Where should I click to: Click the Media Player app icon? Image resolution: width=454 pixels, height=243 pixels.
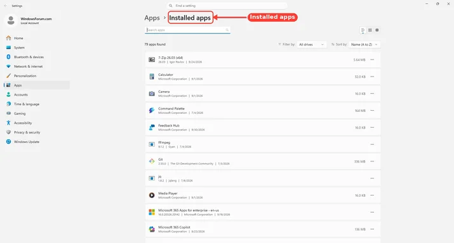coord(152,196)
